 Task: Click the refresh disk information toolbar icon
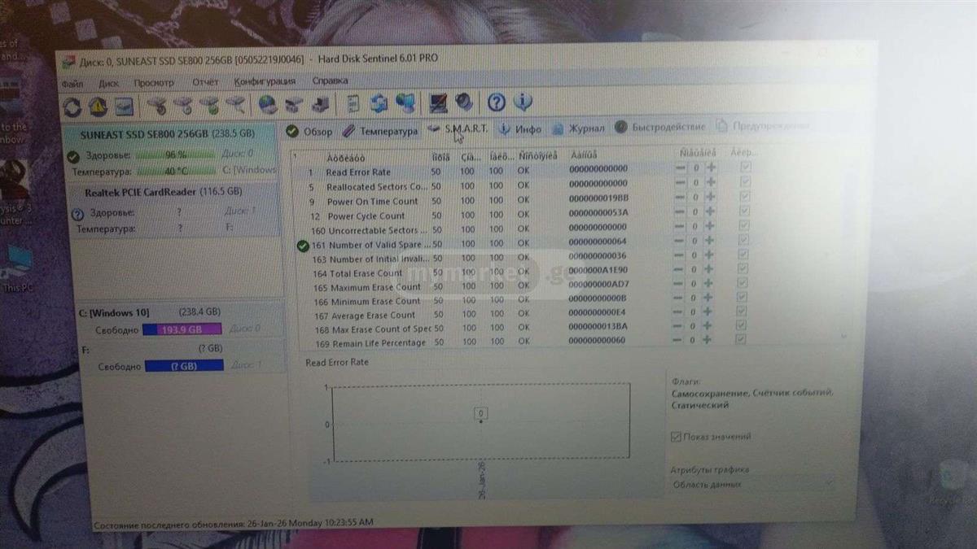click(72, 107)
